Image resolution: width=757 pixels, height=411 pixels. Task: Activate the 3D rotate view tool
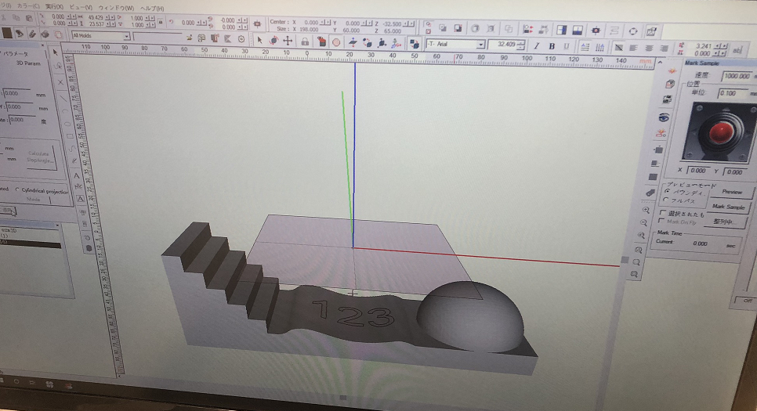click(x=273, y=41)
